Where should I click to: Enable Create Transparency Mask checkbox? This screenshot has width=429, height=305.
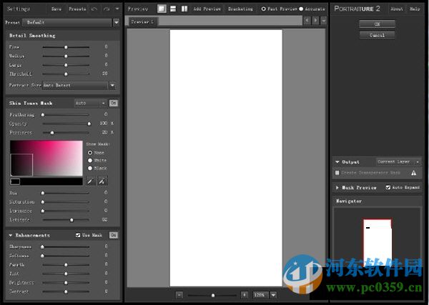point(337,173)
